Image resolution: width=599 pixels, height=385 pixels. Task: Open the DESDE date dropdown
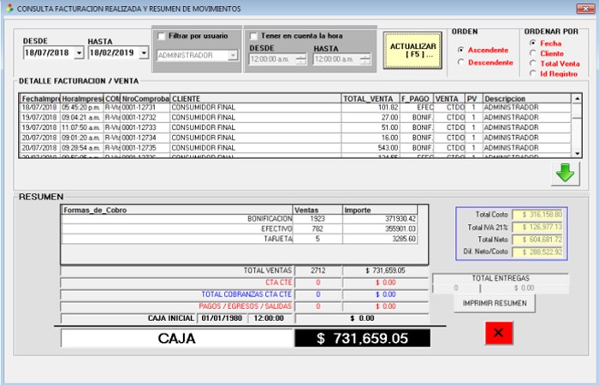79,53
